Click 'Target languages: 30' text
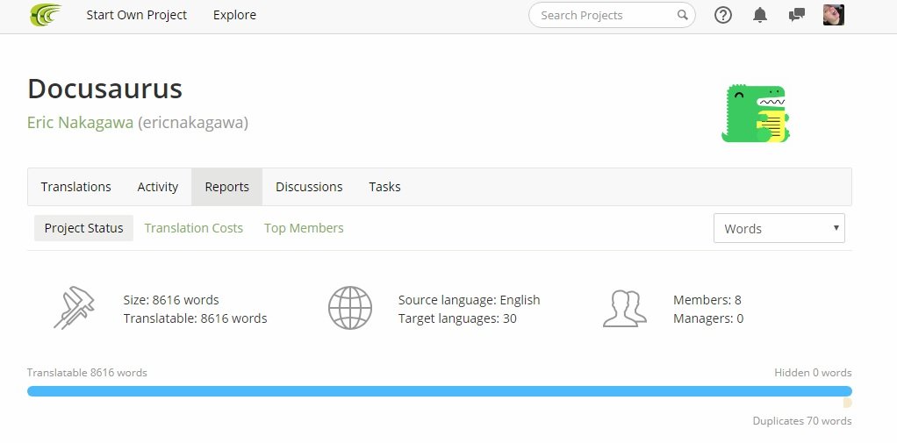Viewport: 897px width, 443px height. [x=457, y=318]
